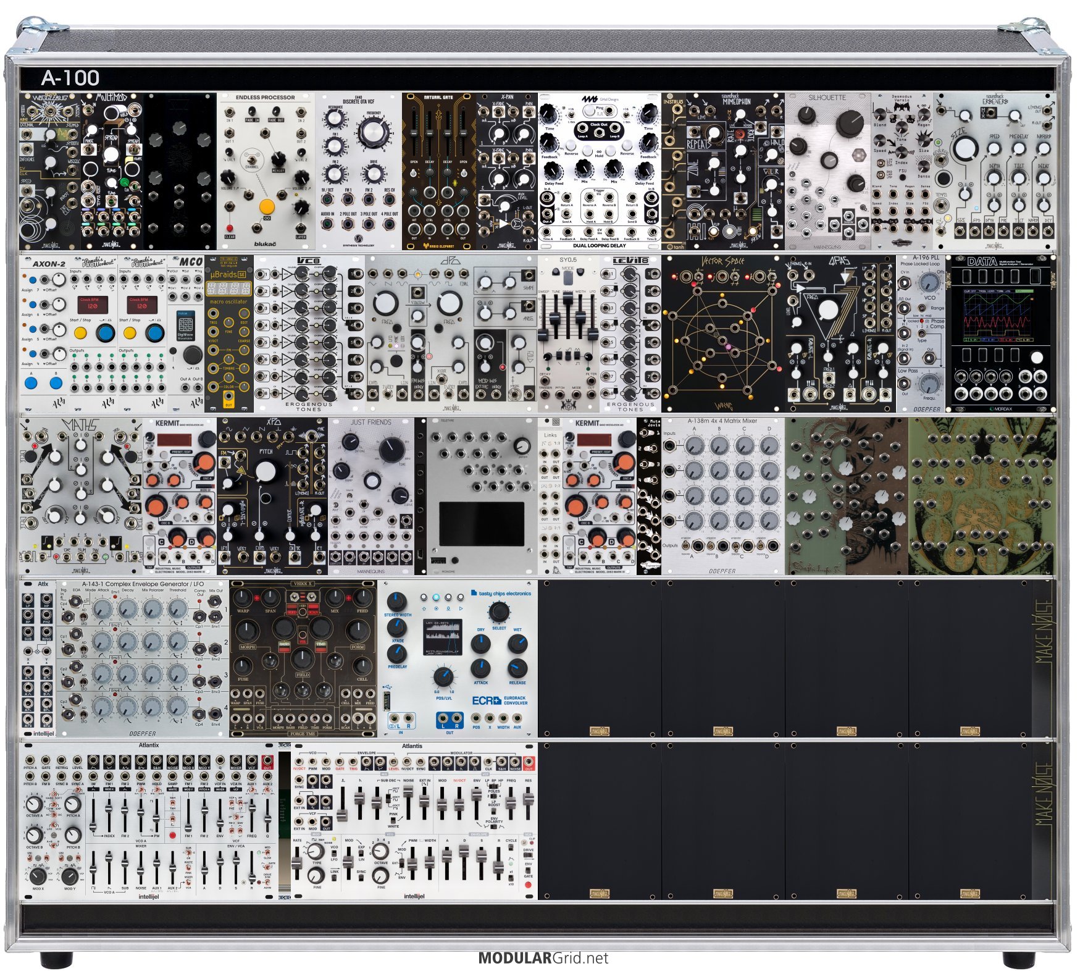This screenshot has height=971, width=1088.
Task: Click the SELECT knob on ECR+
Action: [x=499, y=612]
